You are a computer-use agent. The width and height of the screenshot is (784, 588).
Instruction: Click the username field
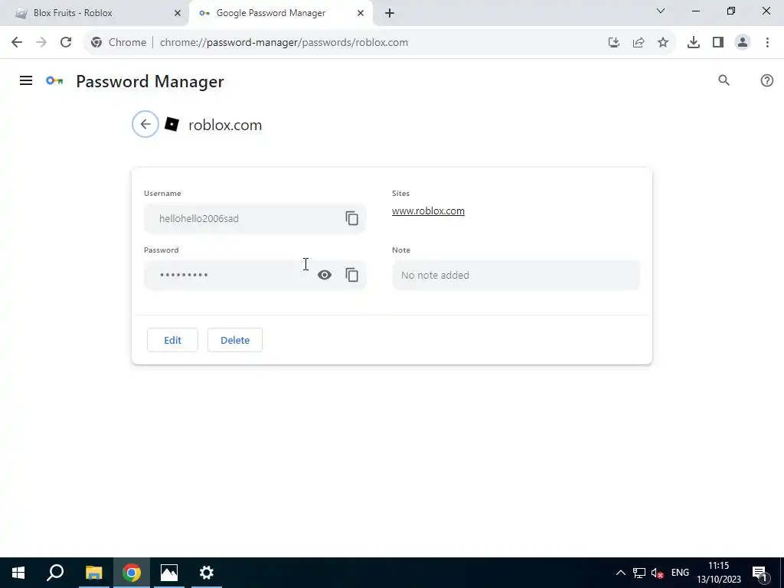(x=255, y=218)
